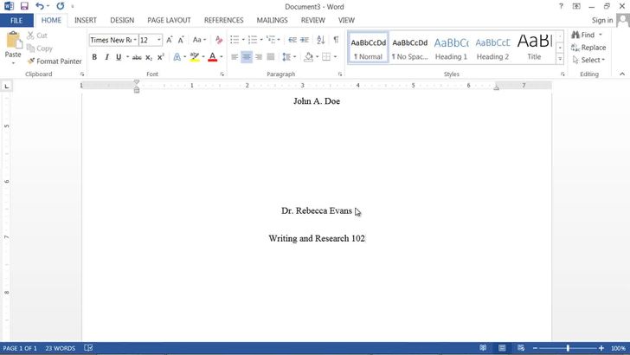
Task: Switch to the DESIGN tab
Action: point(122,20)
